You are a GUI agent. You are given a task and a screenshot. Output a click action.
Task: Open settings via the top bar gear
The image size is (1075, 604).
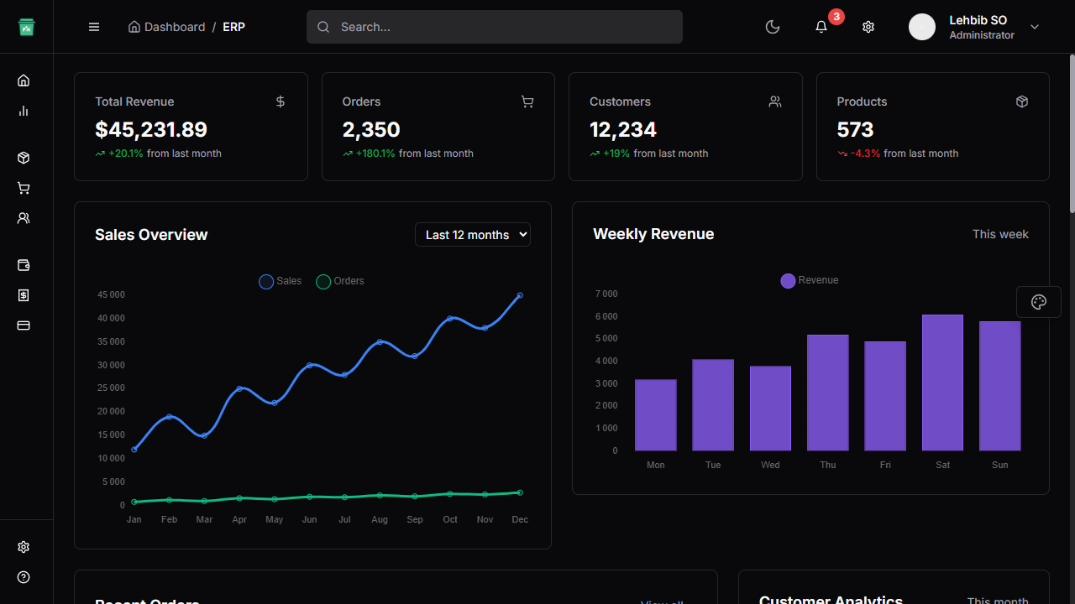click(x=868, y=27)
